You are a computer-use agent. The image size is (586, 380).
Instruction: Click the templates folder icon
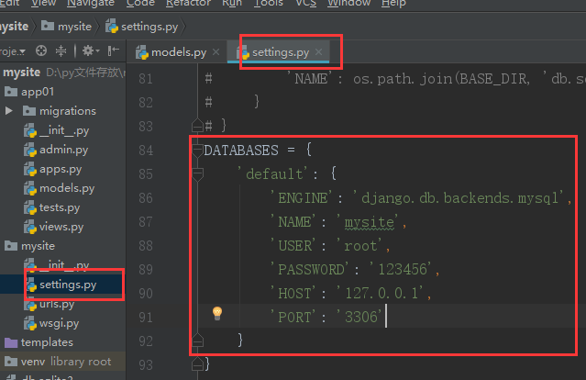[x=11, y=342]
